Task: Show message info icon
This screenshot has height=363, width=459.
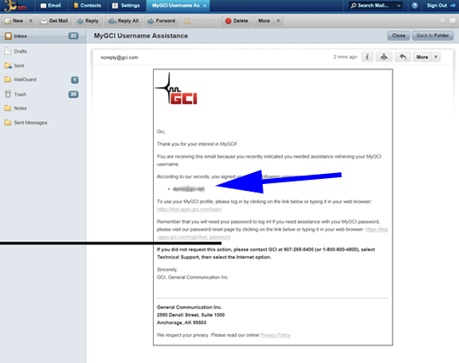Action: [367, 57]
